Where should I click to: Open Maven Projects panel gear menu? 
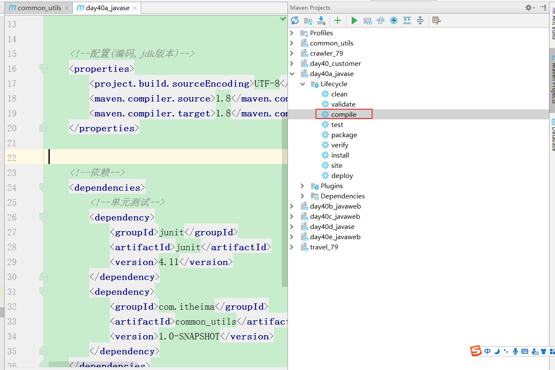pyautogui.click(x=529, y=8)
